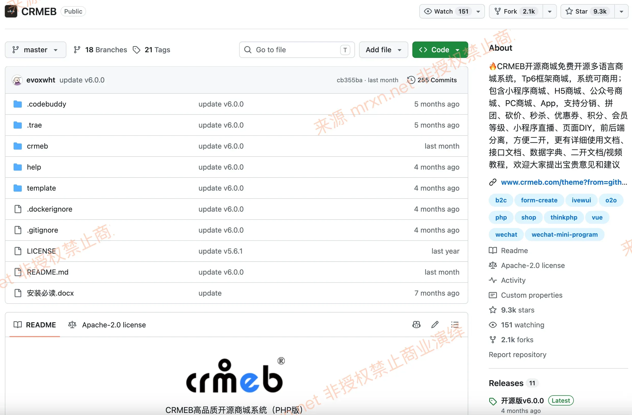Open the wechat topic tag
The image size is (632, 415).
tap(506, 235)
